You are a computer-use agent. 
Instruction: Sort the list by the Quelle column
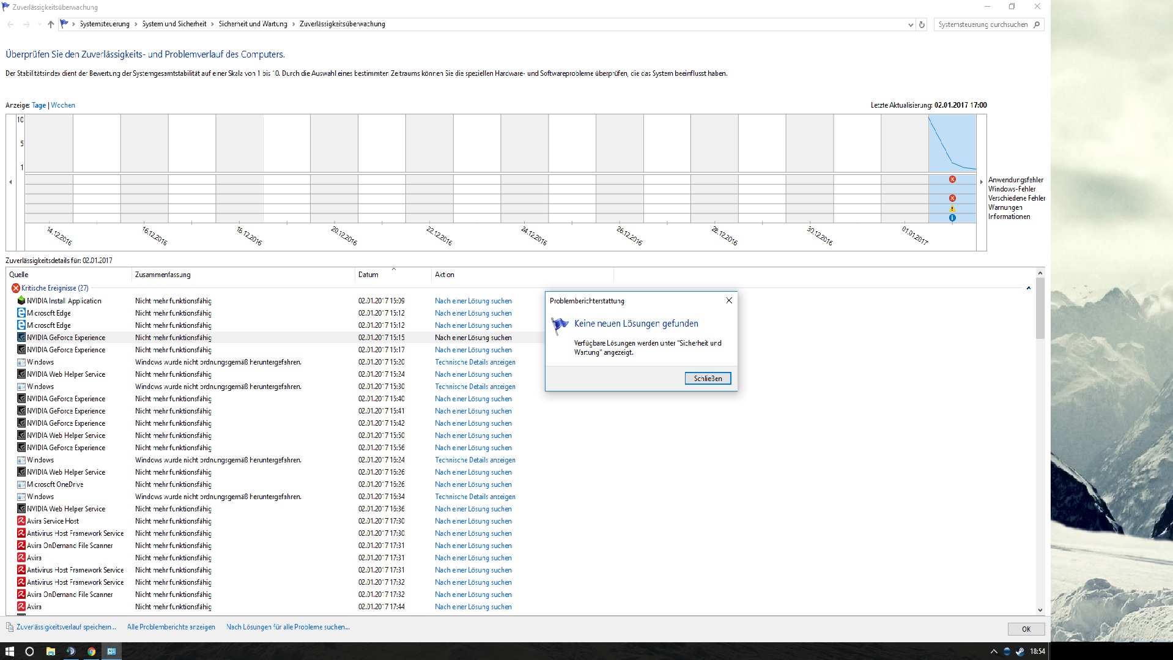pyautogui.click(x=68, y=275)
